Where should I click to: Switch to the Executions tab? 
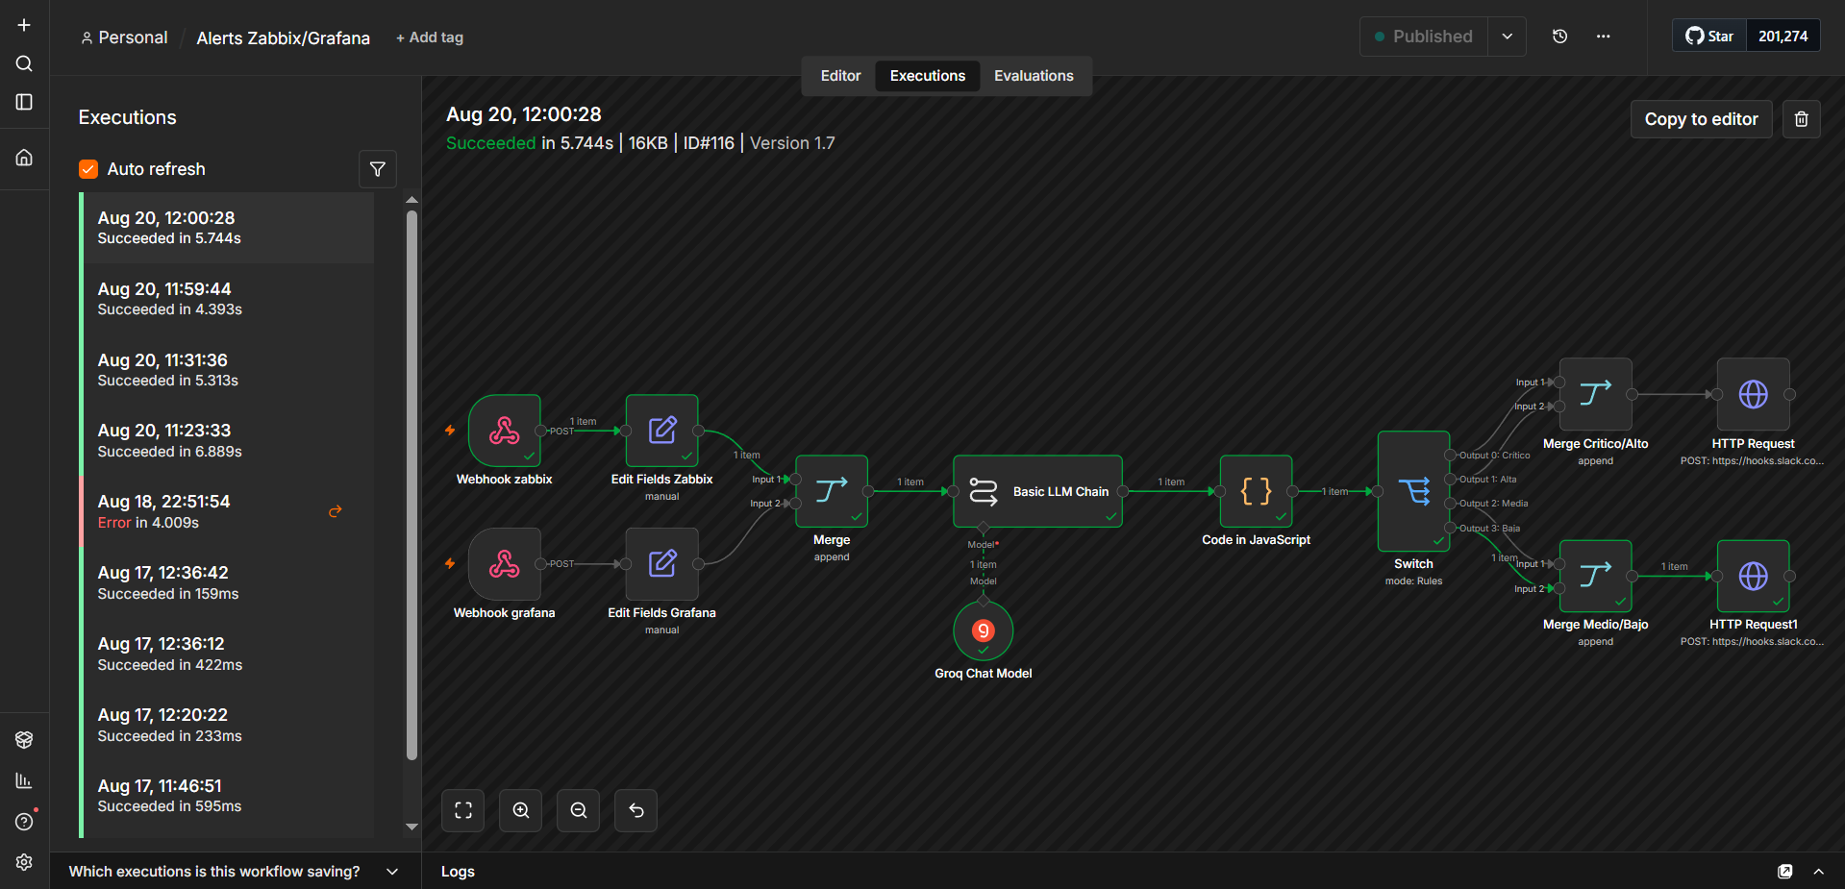(927, 76)
